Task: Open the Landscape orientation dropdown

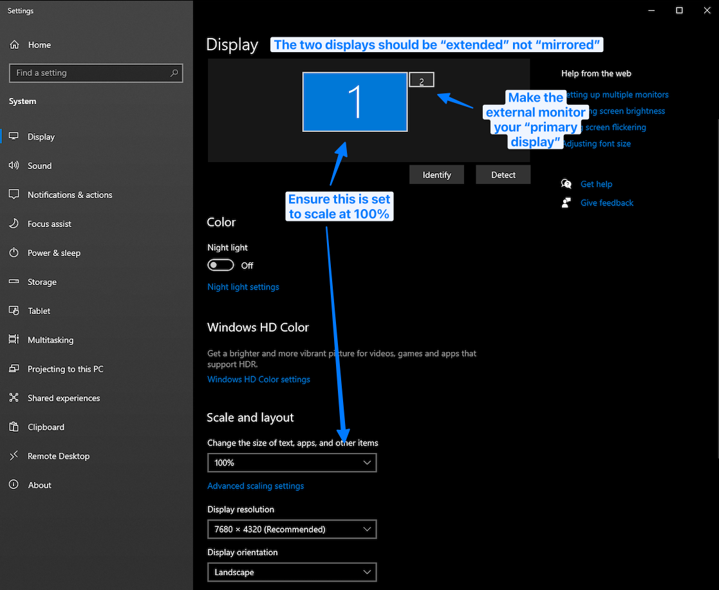Action: [x=292, y=572]
